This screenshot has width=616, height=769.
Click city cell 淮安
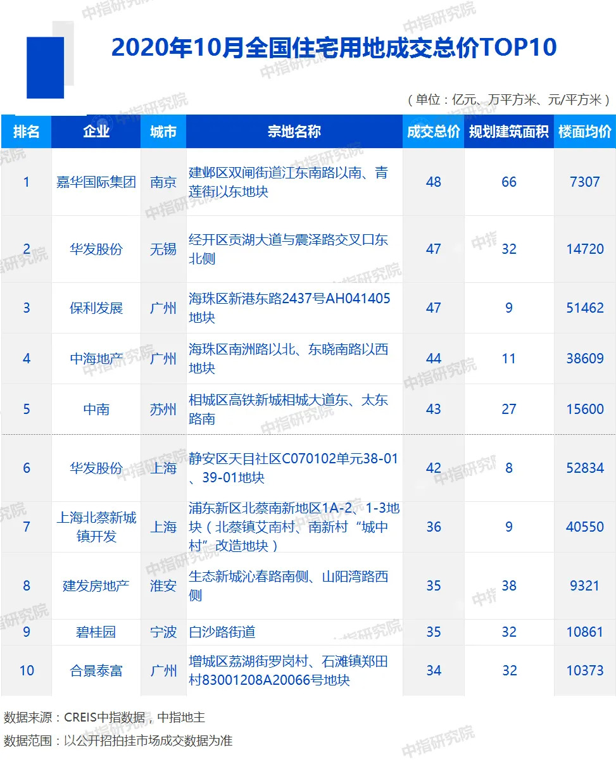point(163,586)
